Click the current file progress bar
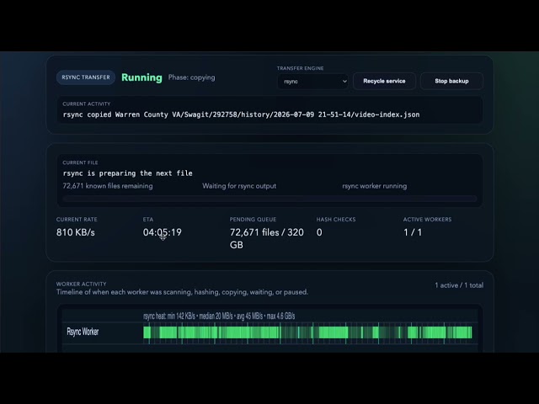Screen dimensions: 539x404 point(269,199)
